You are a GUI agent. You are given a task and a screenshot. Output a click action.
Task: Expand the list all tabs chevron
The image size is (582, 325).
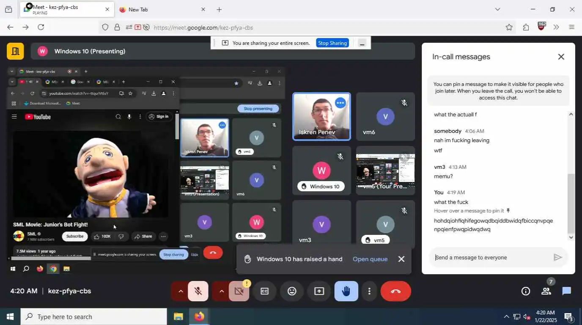(497, 9)
